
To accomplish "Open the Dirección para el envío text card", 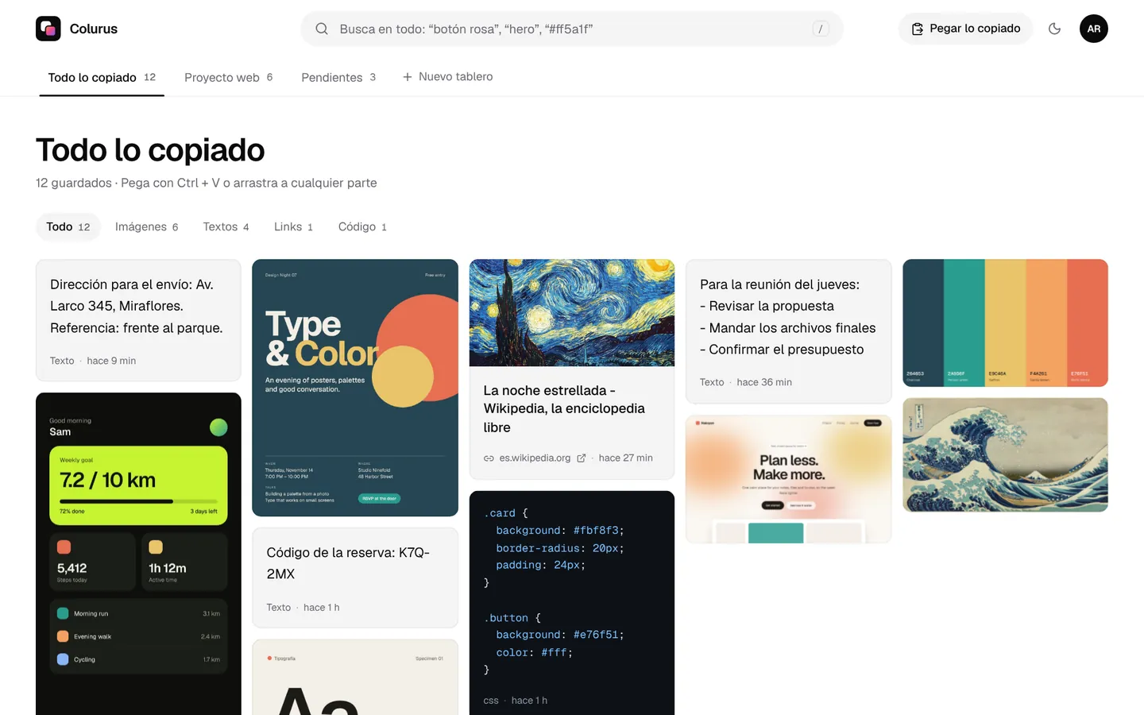I will (x=138, y=320).
